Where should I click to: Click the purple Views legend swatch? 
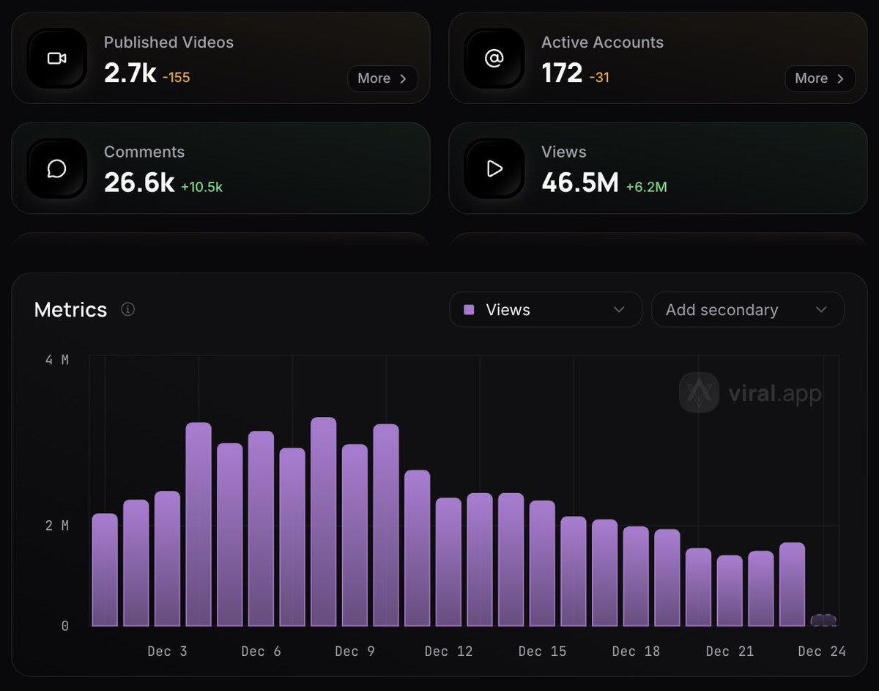pos(469,310)
